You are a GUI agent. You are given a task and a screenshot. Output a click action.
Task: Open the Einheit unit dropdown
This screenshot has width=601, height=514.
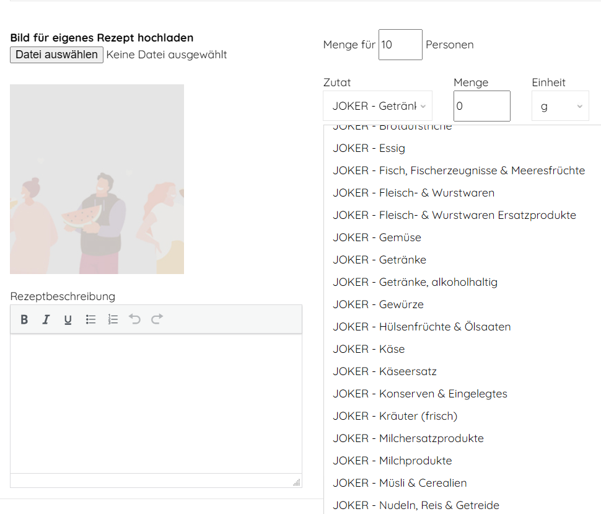tap(560, 106)
